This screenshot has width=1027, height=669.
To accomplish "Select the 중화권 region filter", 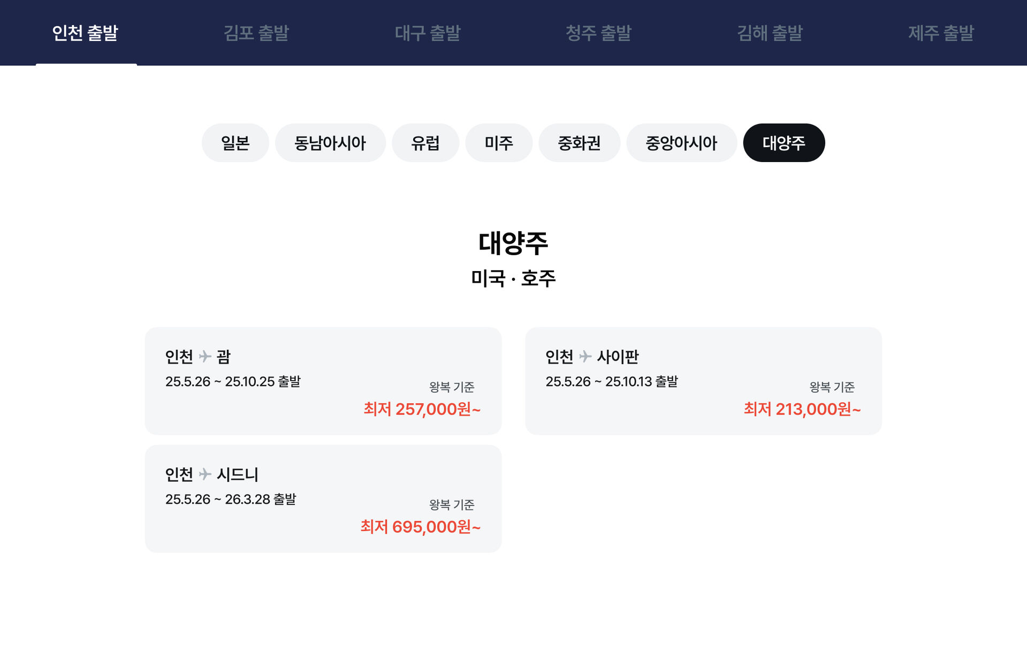I will tap(579, 143).
